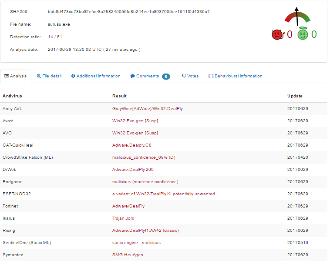Viewport: 330px width, 261px height.
Task: Click the AVG row result Win32:Evo-gen [Susp]
Action: 135,133
